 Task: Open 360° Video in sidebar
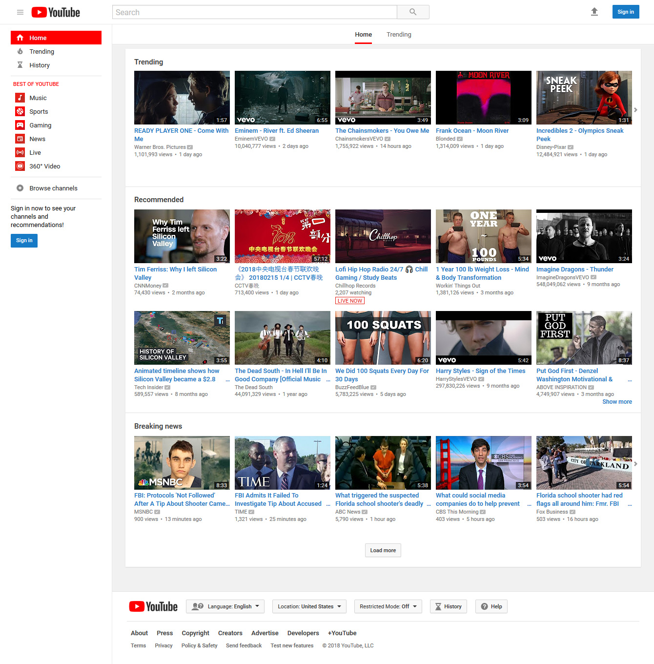click(x=20, y=166)
